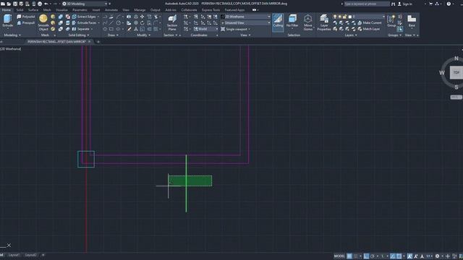The image size is (463, 260).
Task: Switch to the Surface ribbon tab
Action: [x=33, y=9]
